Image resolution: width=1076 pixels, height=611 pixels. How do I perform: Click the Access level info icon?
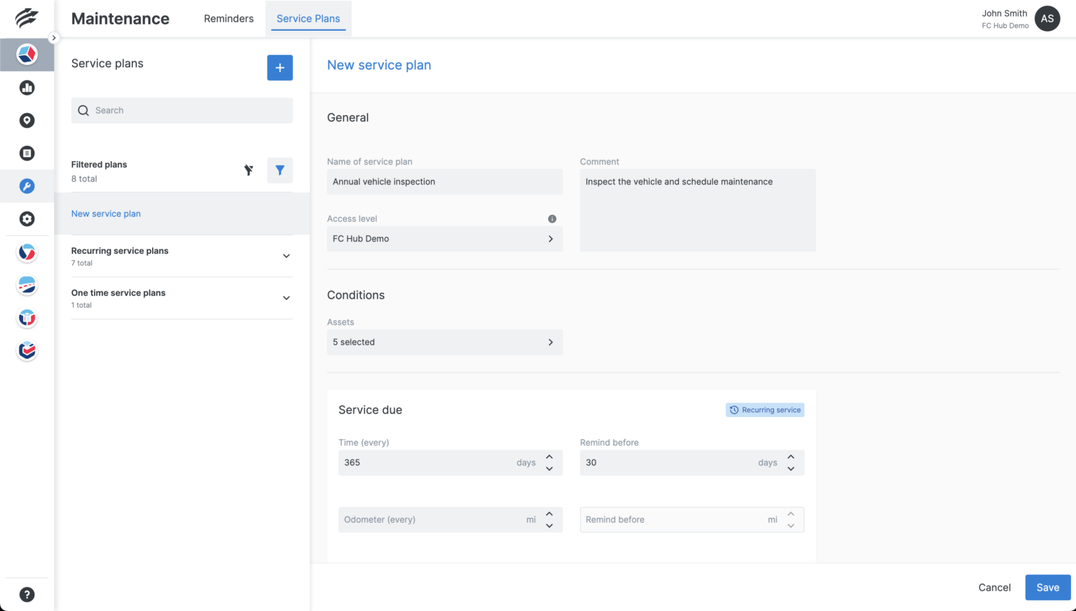point(552,219)
